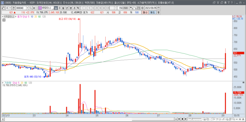Open the calendar date picker icon
246x122 pixels.
click(x=158, y=8)
